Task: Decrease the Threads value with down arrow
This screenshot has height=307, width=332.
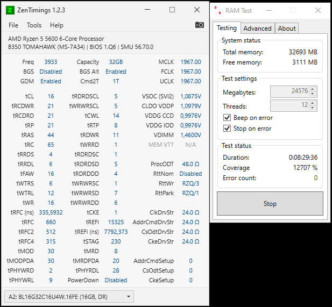Action: tap(313, 108)
